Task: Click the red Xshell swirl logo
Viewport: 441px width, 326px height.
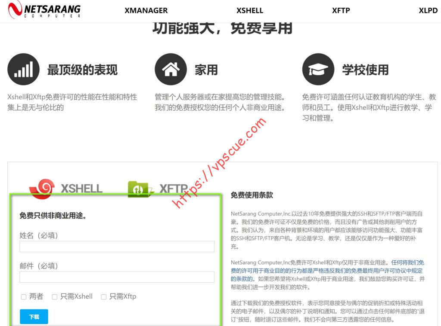Action: point(42,189)
